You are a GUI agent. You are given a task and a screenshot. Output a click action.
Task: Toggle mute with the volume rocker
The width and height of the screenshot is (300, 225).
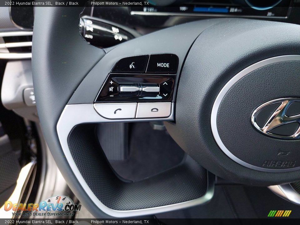pyautogui.click(x=140, y=88)
